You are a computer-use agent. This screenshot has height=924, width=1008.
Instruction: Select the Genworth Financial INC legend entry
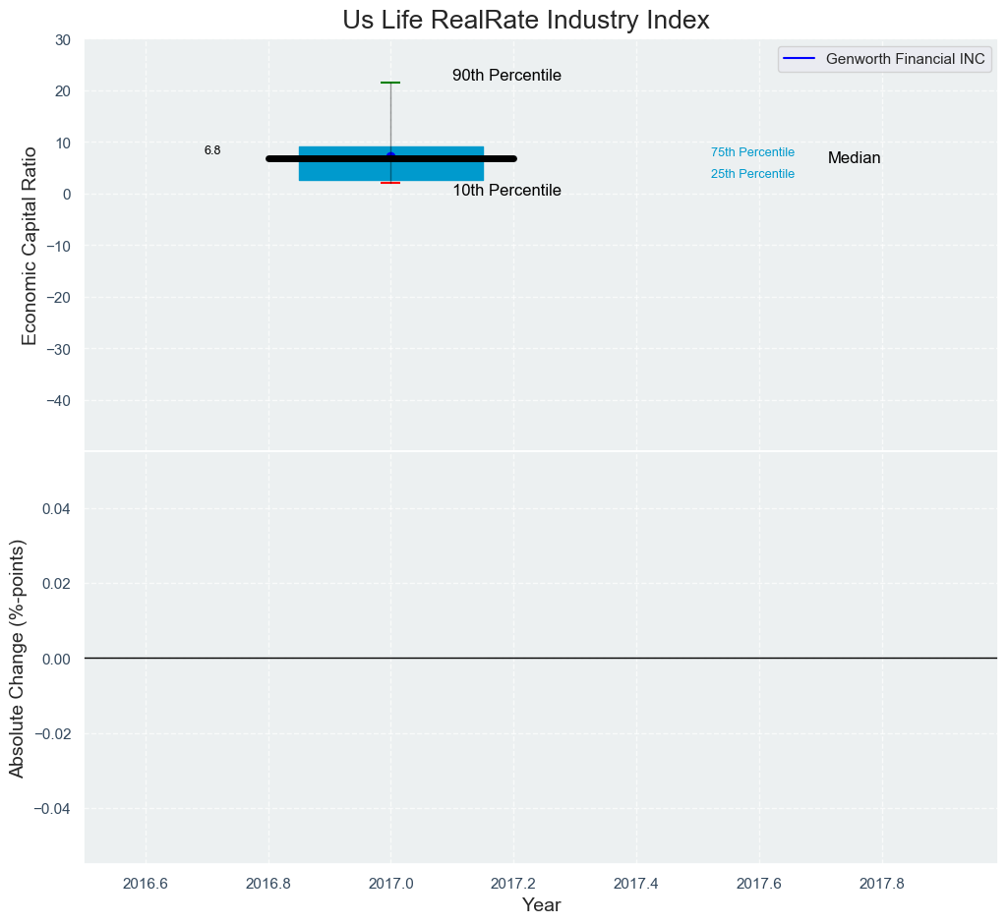click(905, 59)
